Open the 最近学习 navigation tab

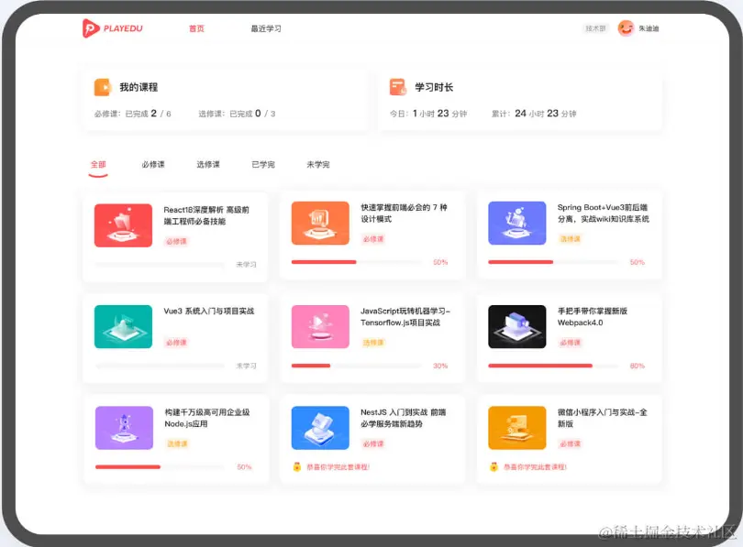tap(266, 29)
